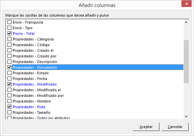The height and width of the screenshot is (136, 194).
Task: Uncheck the Propiedades - Documento checkbox
Action: point(9,67)
